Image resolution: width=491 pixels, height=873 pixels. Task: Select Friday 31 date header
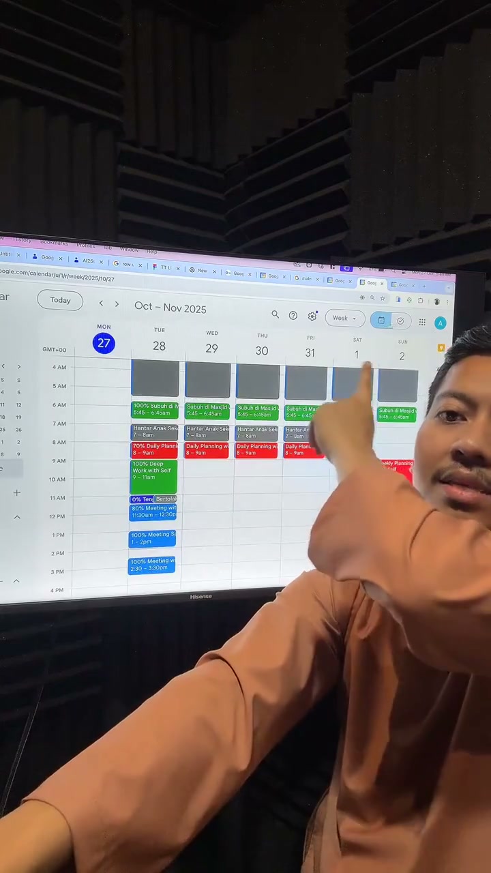(310, 353)
